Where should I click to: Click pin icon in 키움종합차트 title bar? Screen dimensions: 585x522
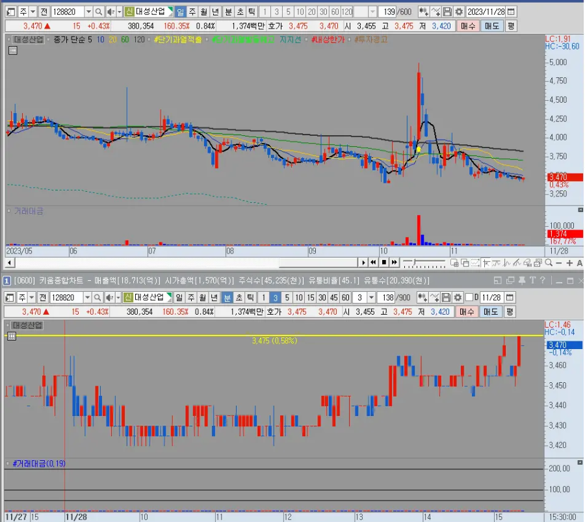(522, 281)
